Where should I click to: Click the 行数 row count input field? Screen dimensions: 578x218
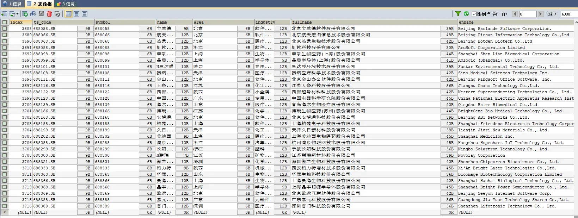pos(569,14)
